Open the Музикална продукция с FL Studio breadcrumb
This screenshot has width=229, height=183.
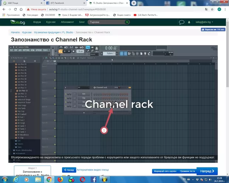[x=54, y=32]
